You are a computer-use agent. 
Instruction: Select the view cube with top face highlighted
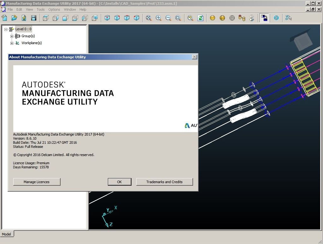point(46,18)
